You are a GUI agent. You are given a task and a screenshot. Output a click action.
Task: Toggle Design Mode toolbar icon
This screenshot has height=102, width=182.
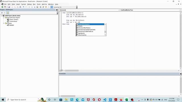coord(37,7)
